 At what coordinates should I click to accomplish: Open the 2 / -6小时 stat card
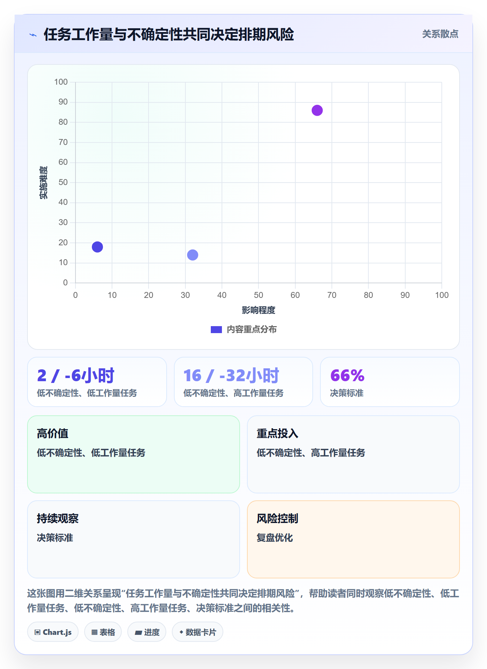[97, 382]
